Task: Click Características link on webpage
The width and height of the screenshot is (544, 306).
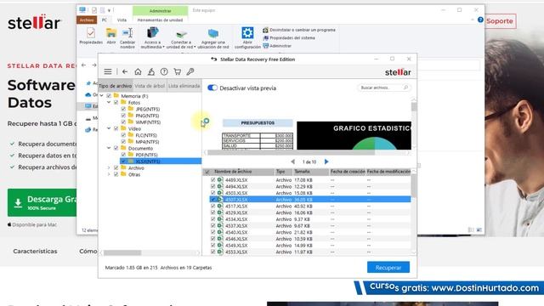Action: (x=35, y=252)
